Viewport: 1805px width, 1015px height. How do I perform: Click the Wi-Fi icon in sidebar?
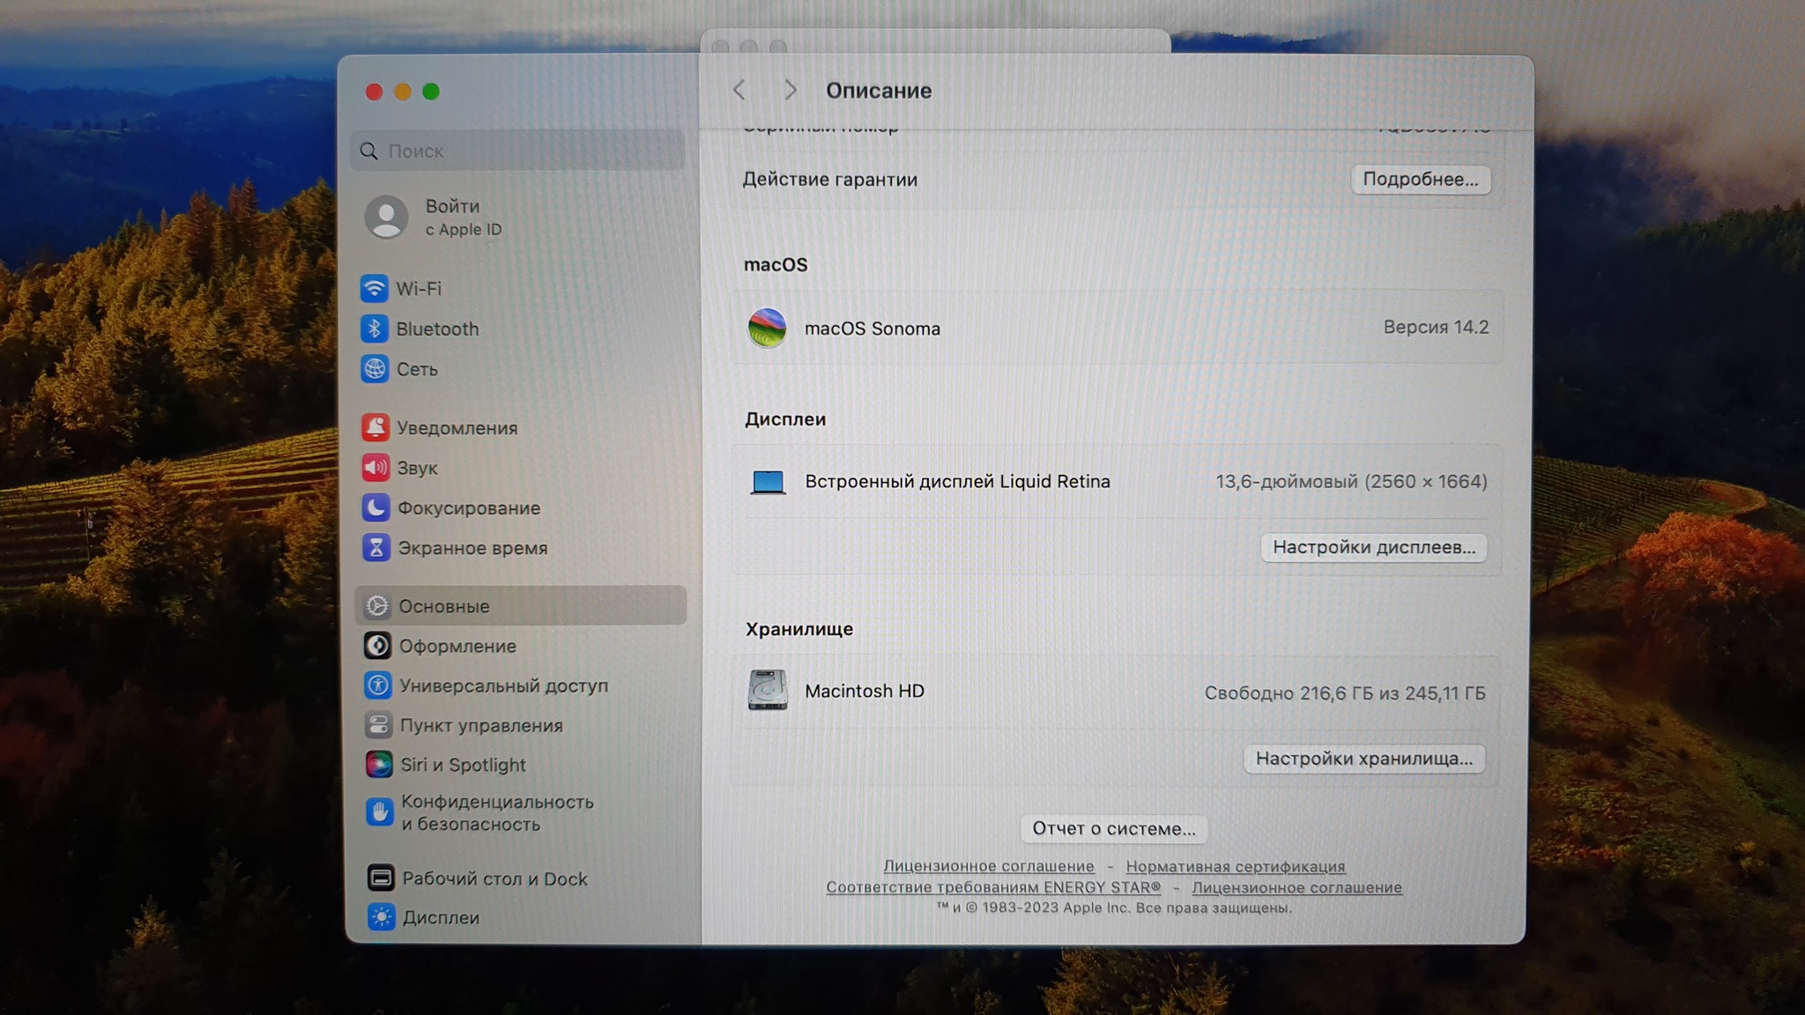375,288
